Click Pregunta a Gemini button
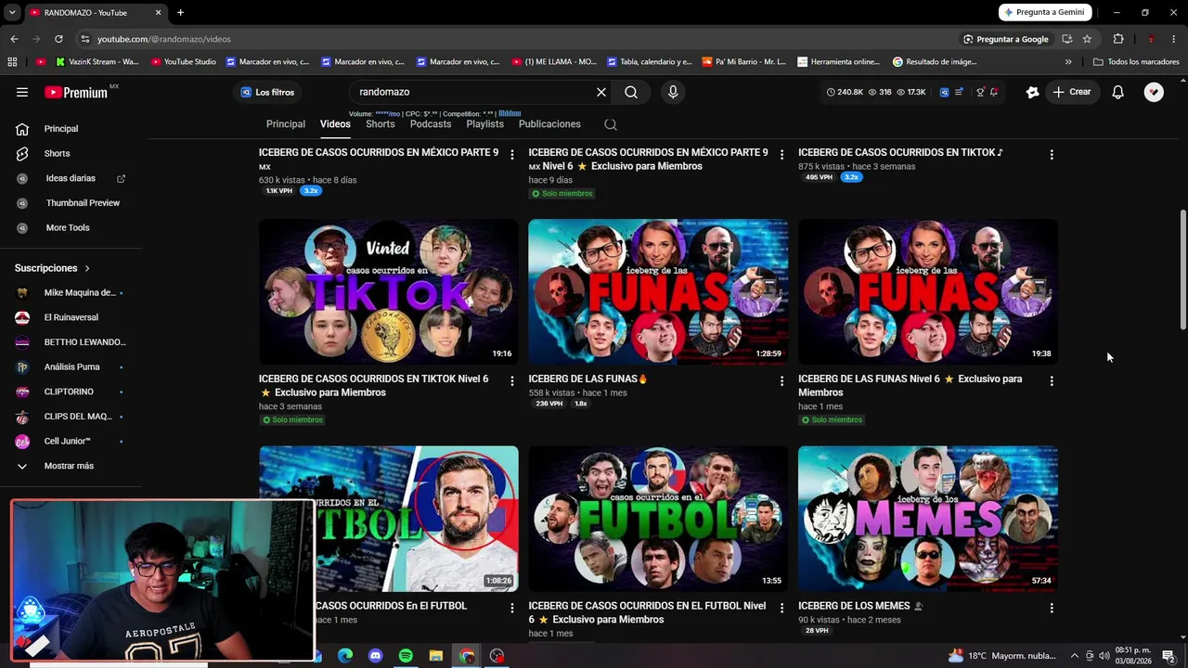 (1045, 12)
